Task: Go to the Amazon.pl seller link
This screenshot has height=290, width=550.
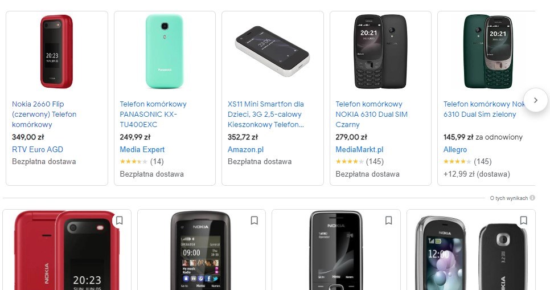Action: click(x=245, y=150)
